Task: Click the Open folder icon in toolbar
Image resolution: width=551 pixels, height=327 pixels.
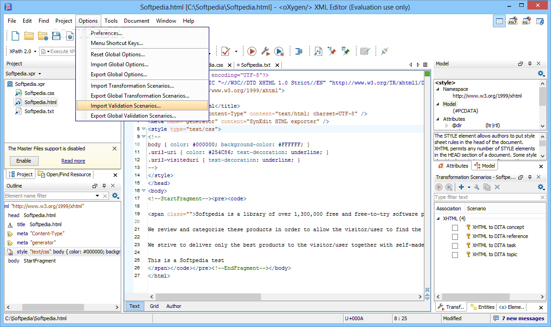Action: pyautogui.click(x=29, y=36)
